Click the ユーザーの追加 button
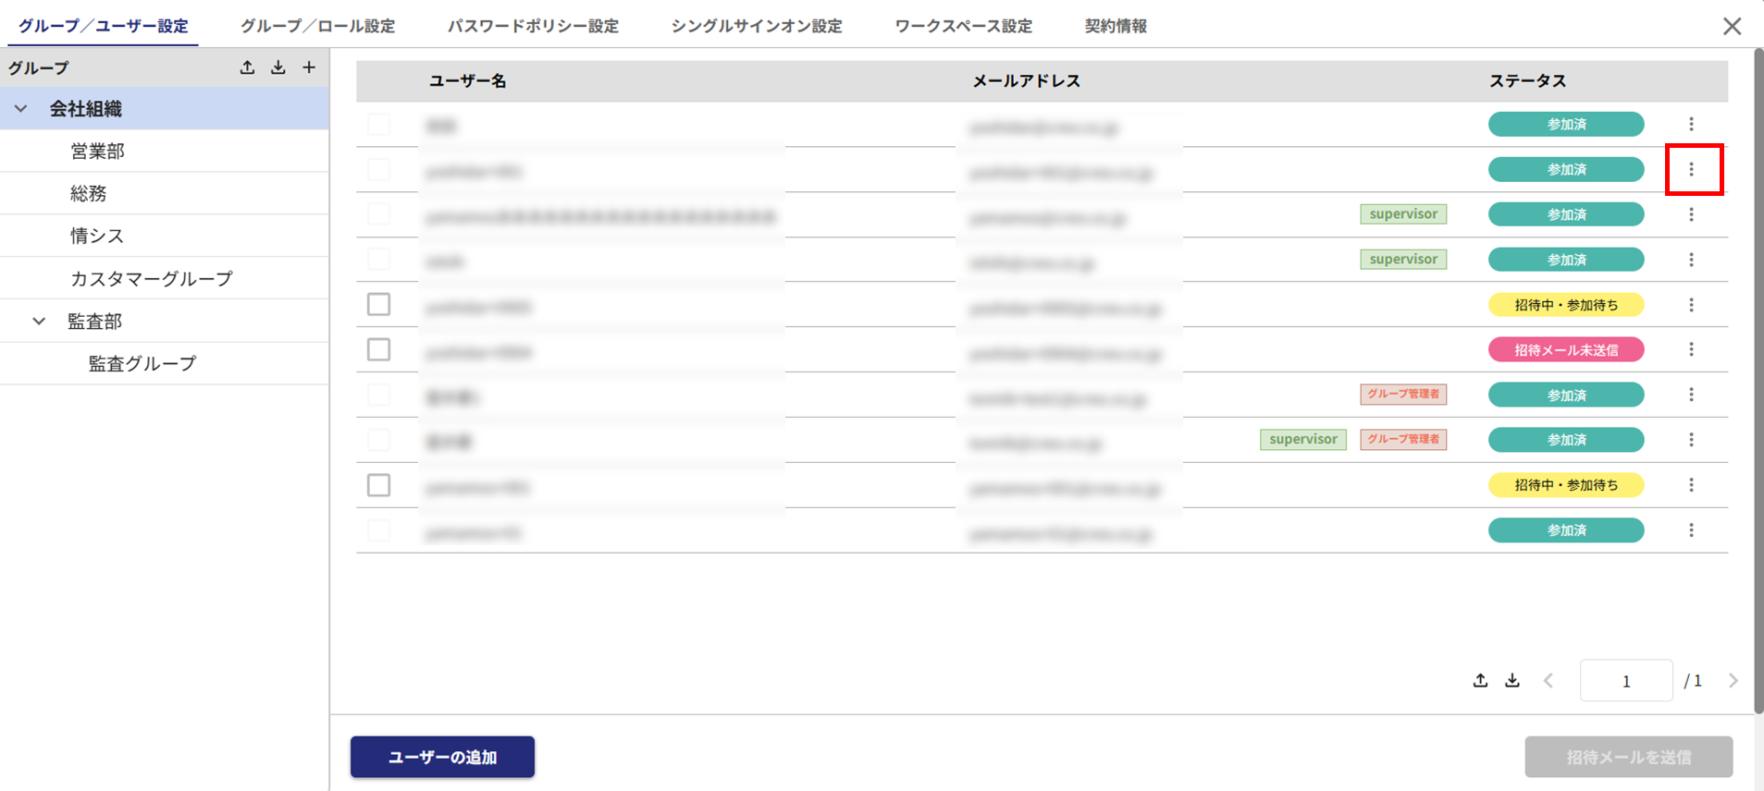Screen dimensions: 1764x791 [x=442, y=757]
